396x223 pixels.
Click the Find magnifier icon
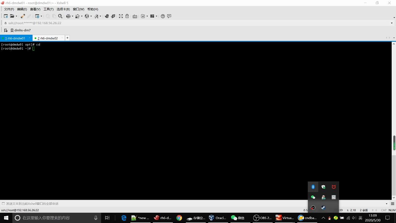pyautogui.click(x=60, y=16)
